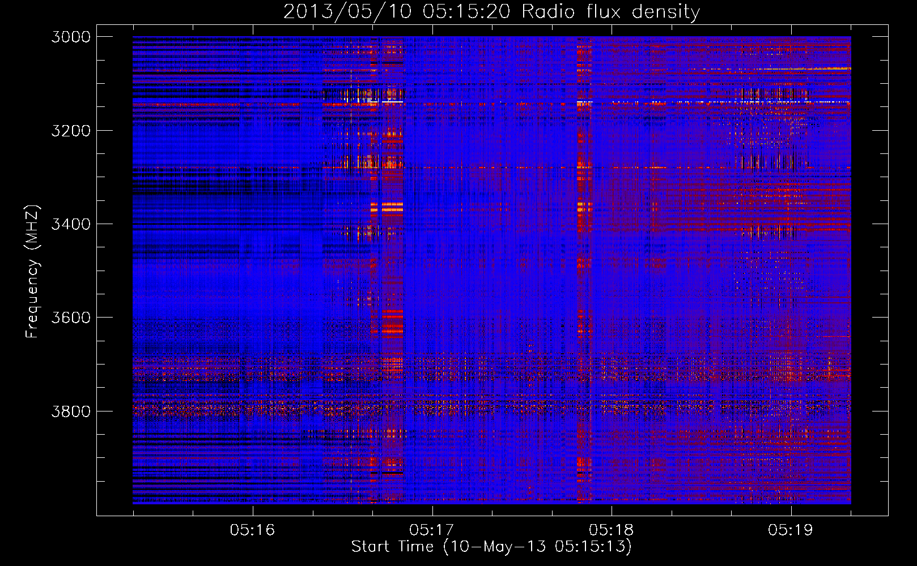Select the 3600 frequency axis label

[71, 318]
